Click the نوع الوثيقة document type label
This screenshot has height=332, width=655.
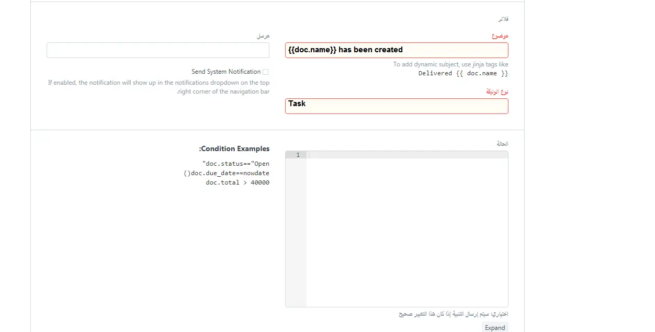[497, 91]
